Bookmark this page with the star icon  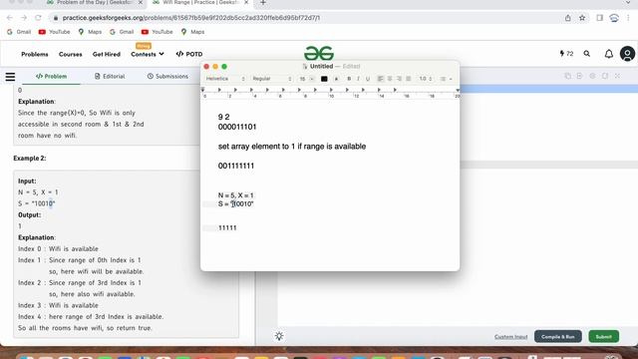point(582,18)
